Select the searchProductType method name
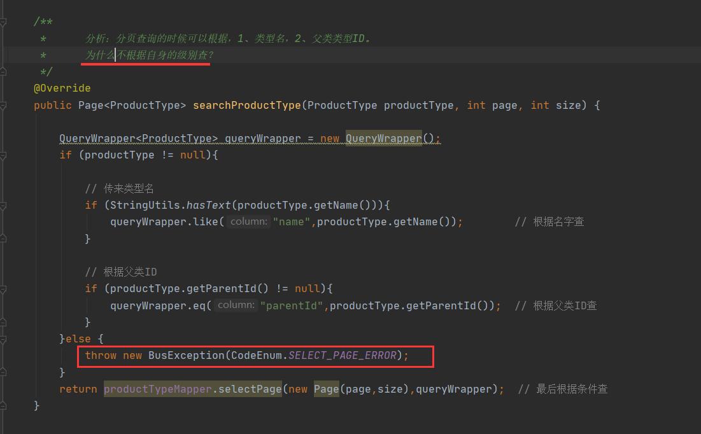 coord(247,106)
